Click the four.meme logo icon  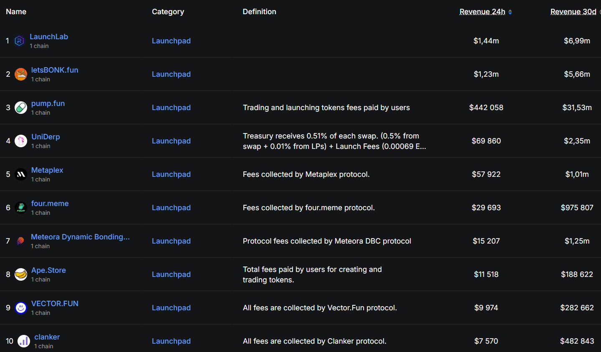[x=21, y=208]
